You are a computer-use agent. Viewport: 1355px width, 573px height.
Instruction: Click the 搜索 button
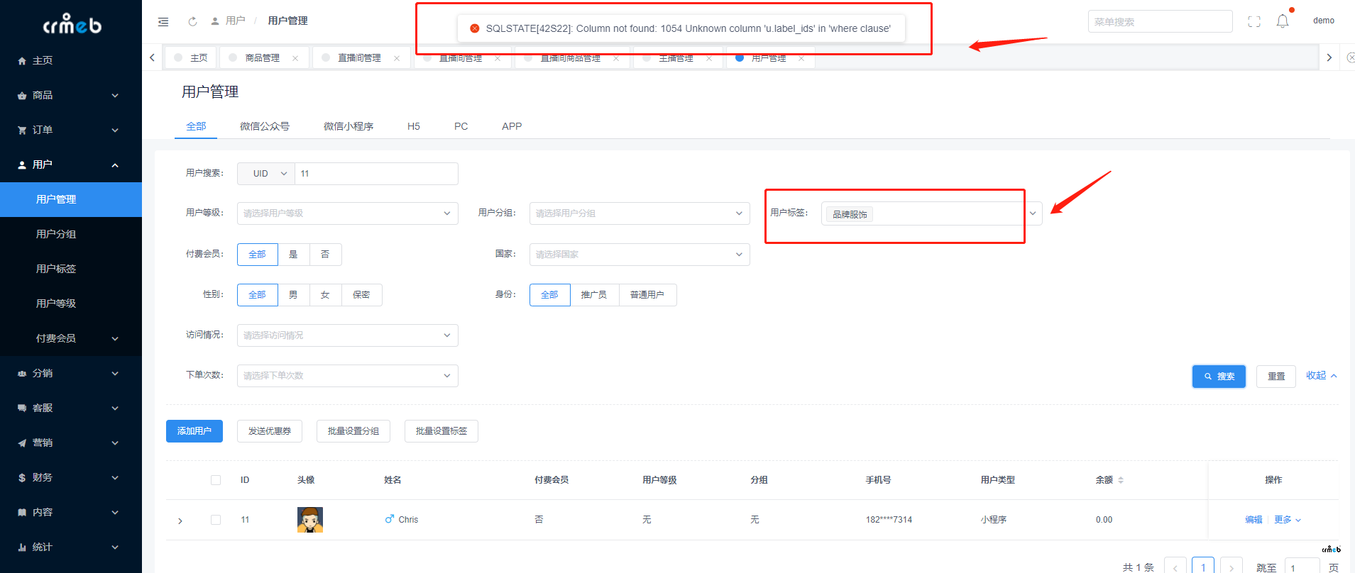pyautogui.click(x=1219, y=377)
